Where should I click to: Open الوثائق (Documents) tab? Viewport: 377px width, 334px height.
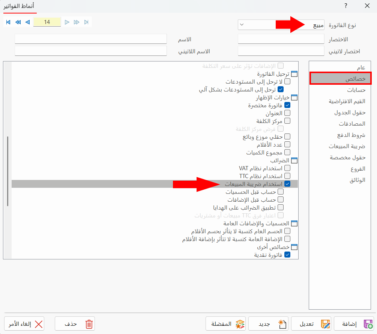pyautogui.click(x=340, y=180)
